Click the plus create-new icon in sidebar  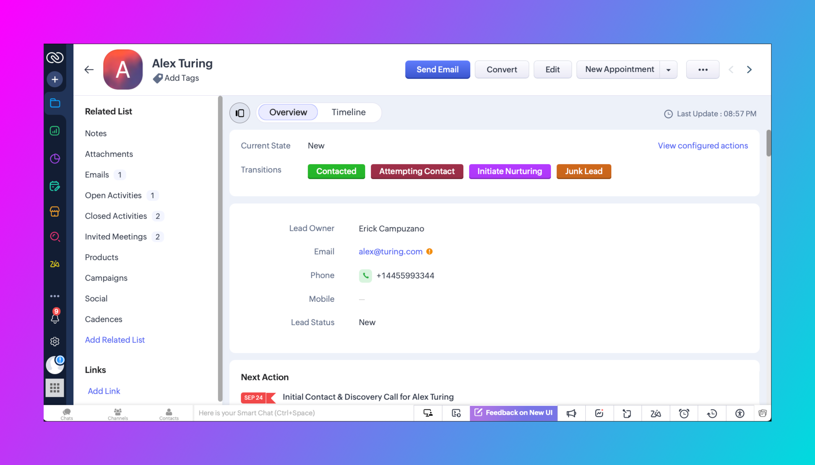55,79
